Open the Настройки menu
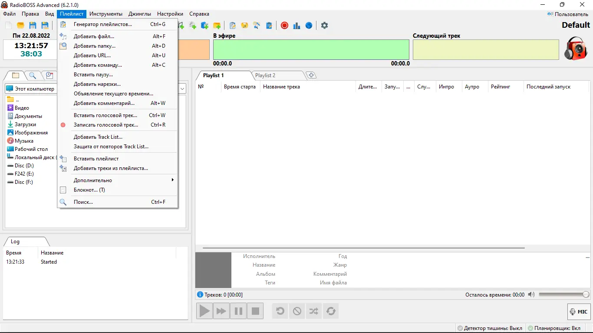 point(170,14)
